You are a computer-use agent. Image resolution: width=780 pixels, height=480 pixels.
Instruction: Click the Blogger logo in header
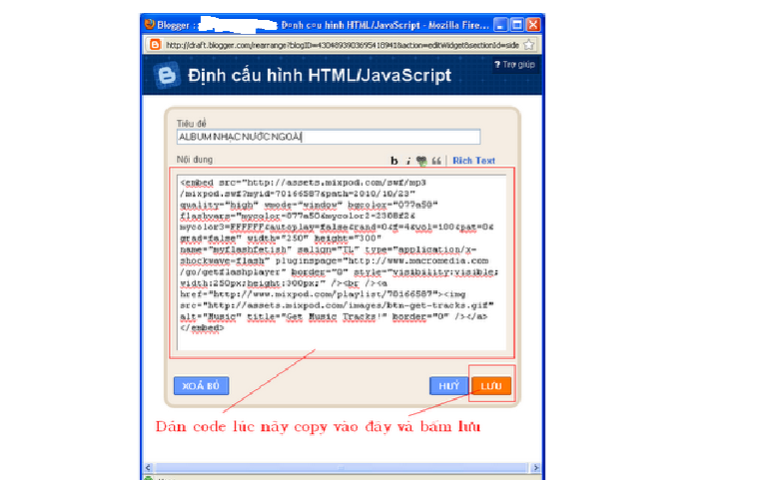(x=167, y=76)
